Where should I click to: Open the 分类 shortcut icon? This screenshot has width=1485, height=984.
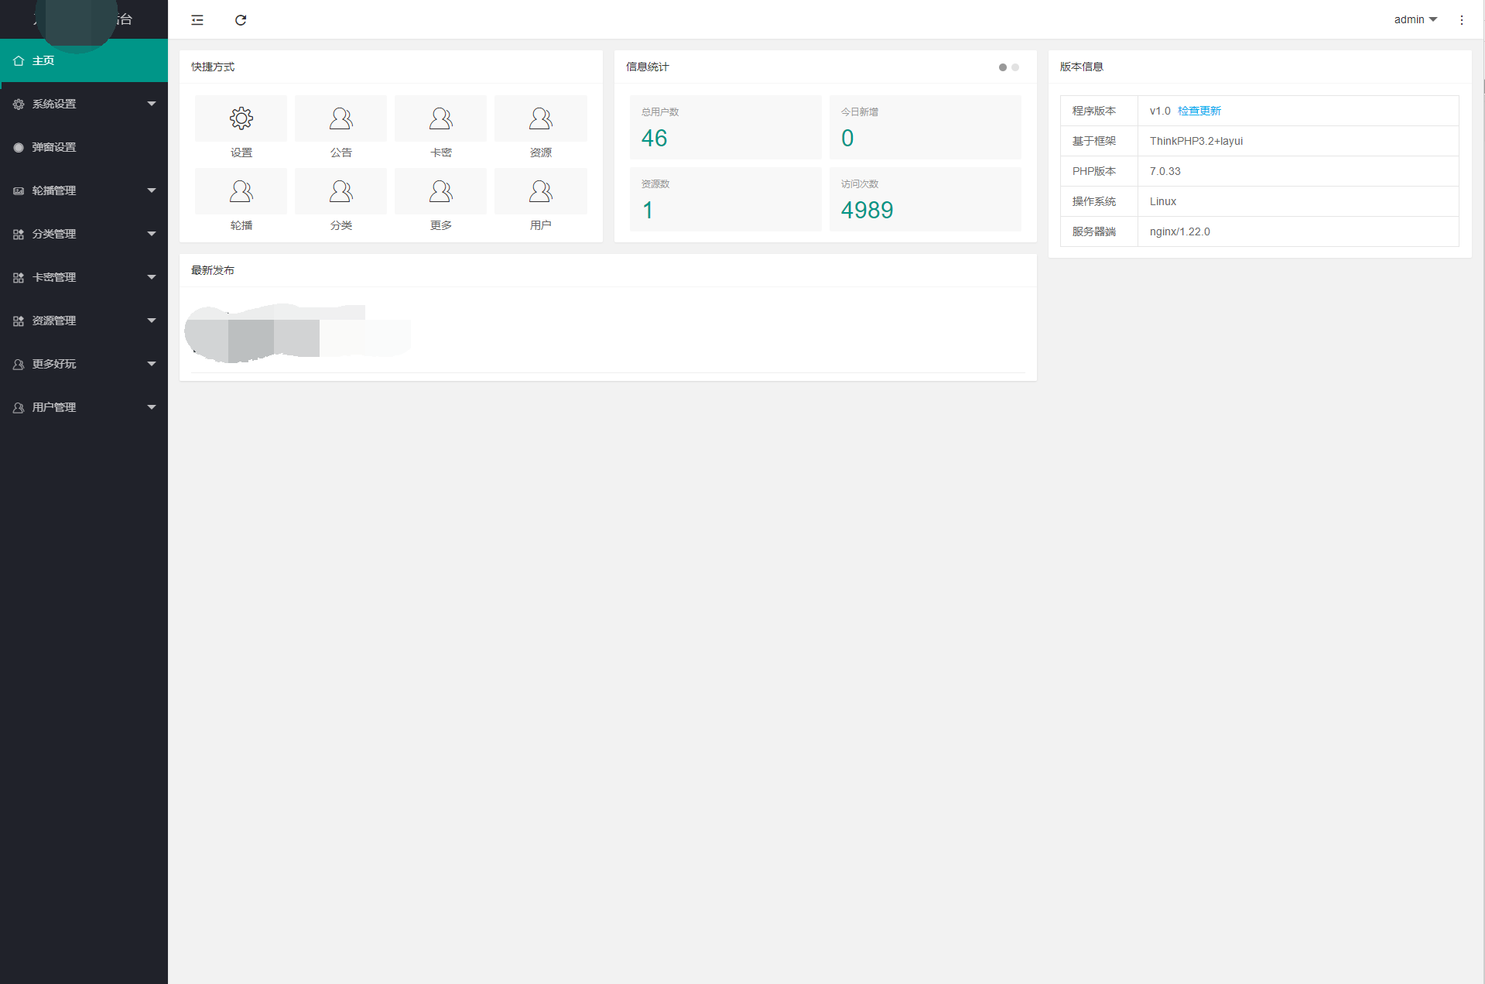(340, 191)
